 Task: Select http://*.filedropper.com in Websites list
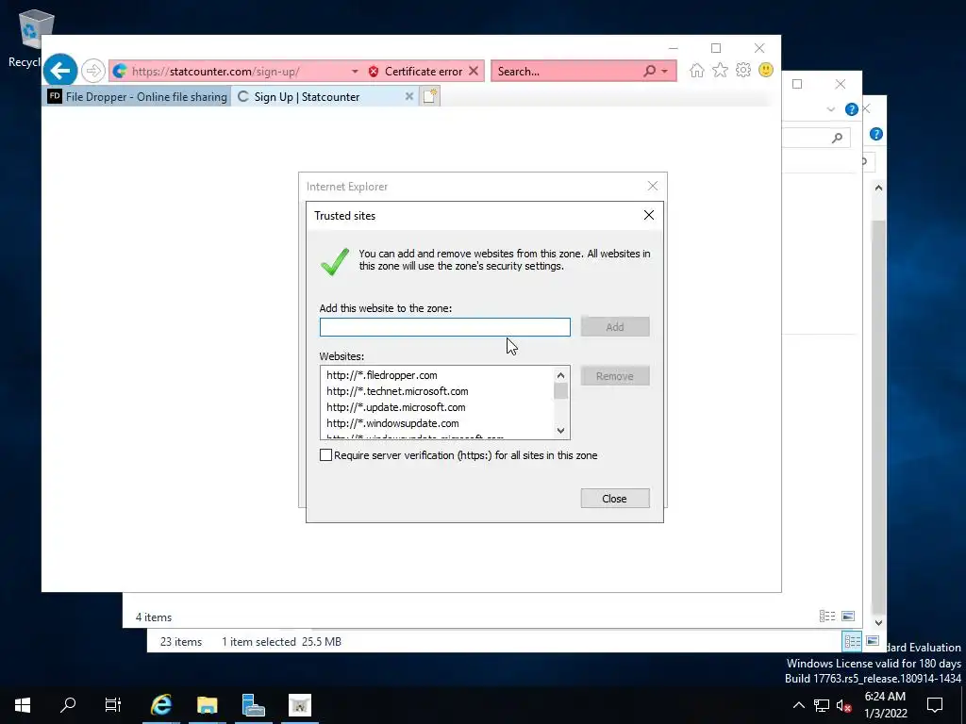click(x=382, y=375)
